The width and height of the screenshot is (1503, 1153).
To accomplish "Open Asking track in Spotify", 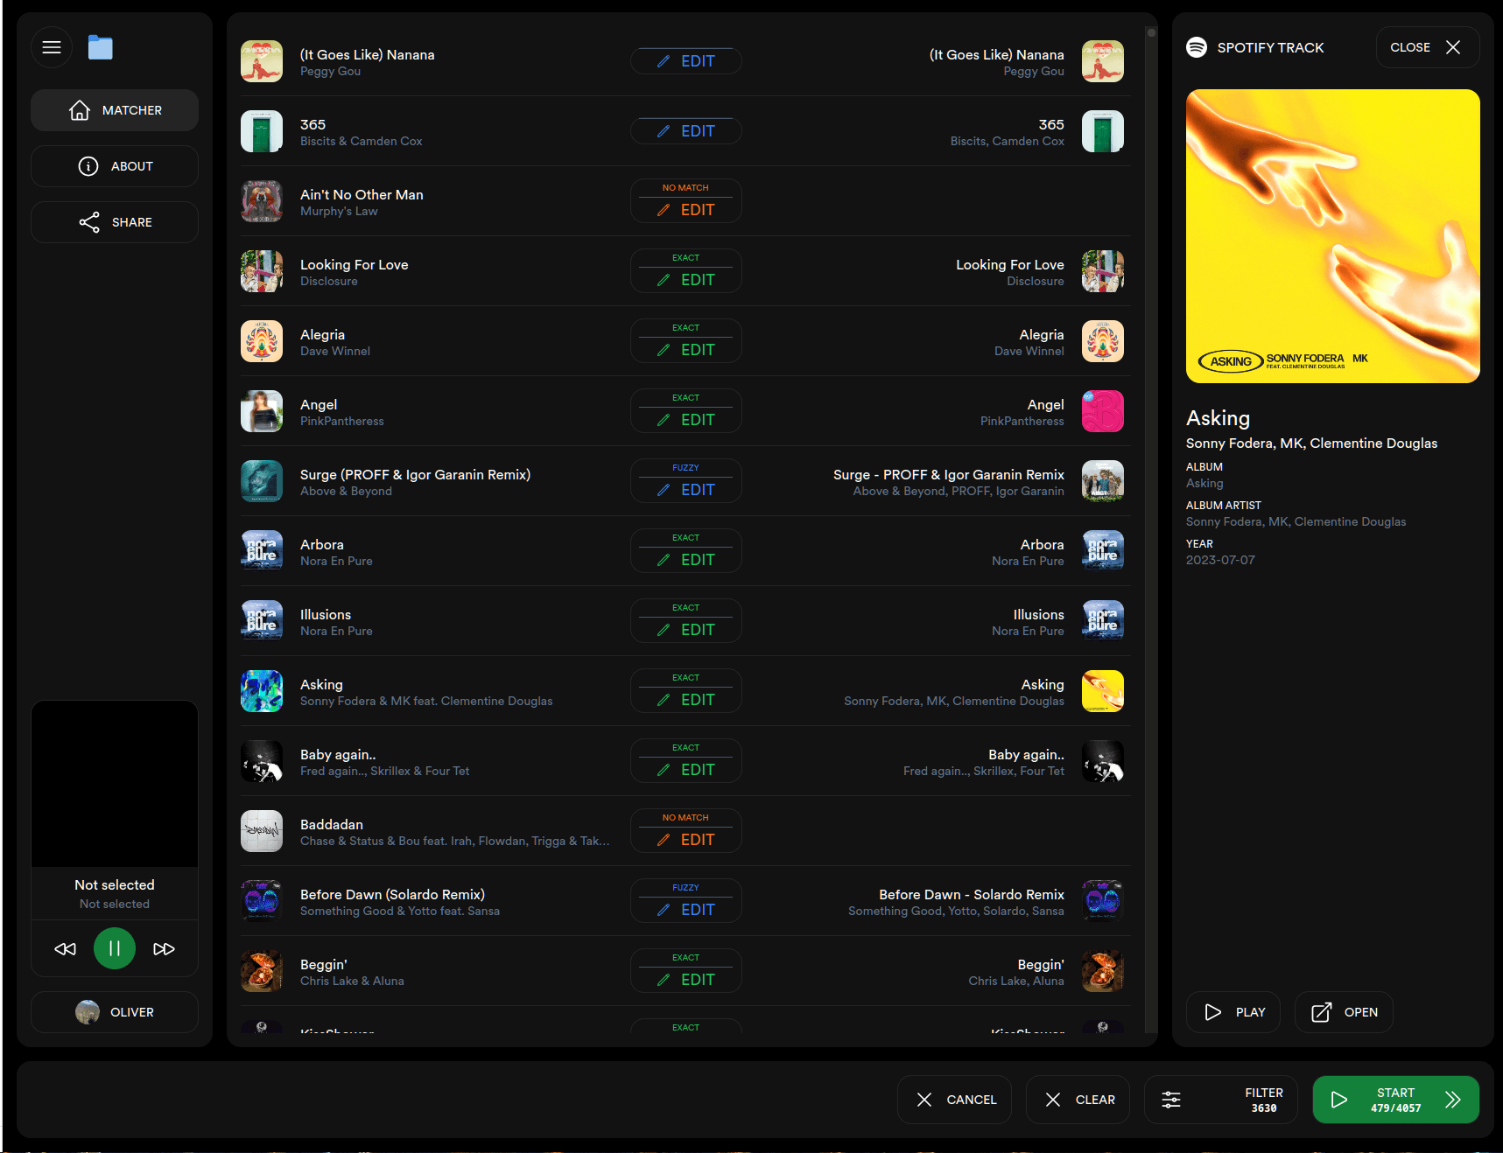I will click(1344, 1012).
